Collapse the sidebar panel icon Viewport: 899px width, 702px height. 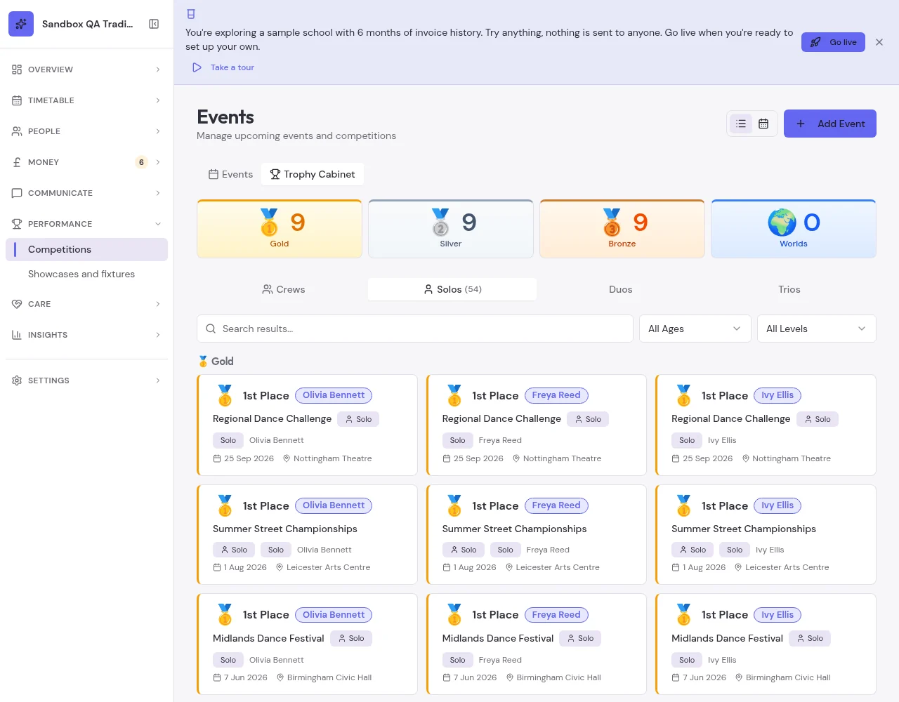[154, 24]
